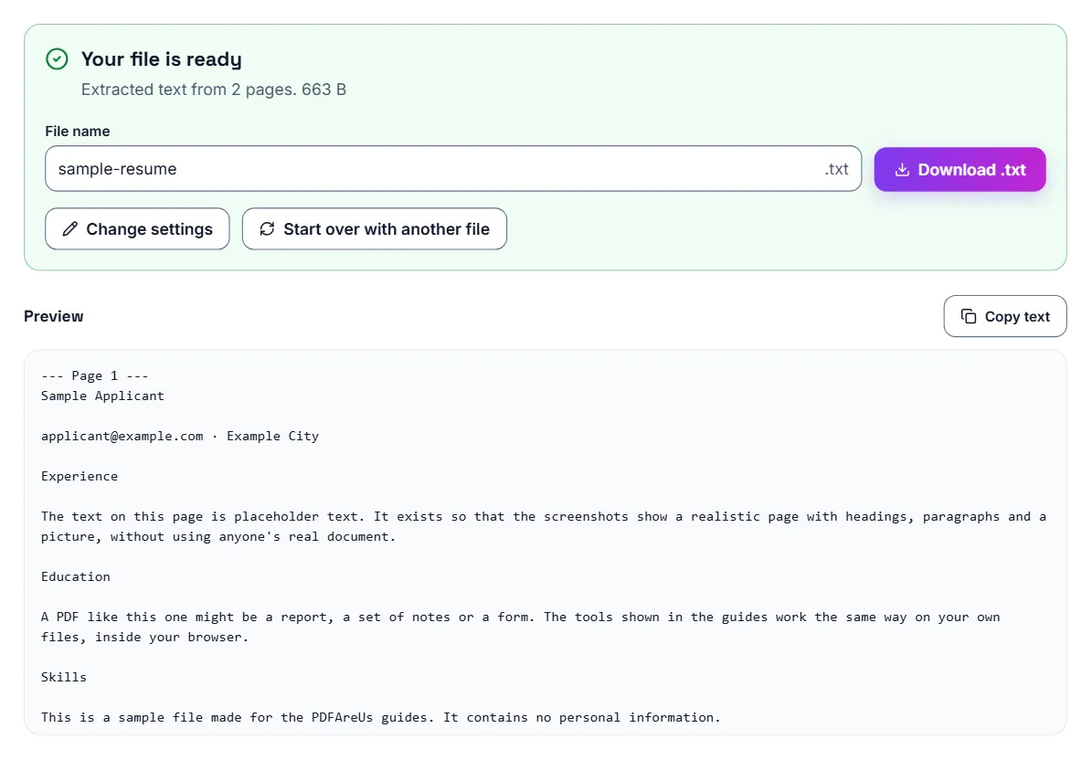Image resolution: width=1092 pixels, height=760 pixels.
Task: Click the placeholder text paragraph under Experience
Action: coord(543,526)
